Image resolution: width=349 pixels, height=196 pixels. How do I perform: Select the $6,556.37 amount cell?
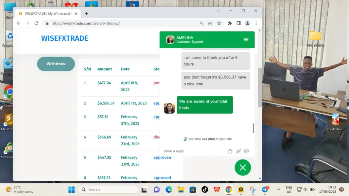[106, 103]
